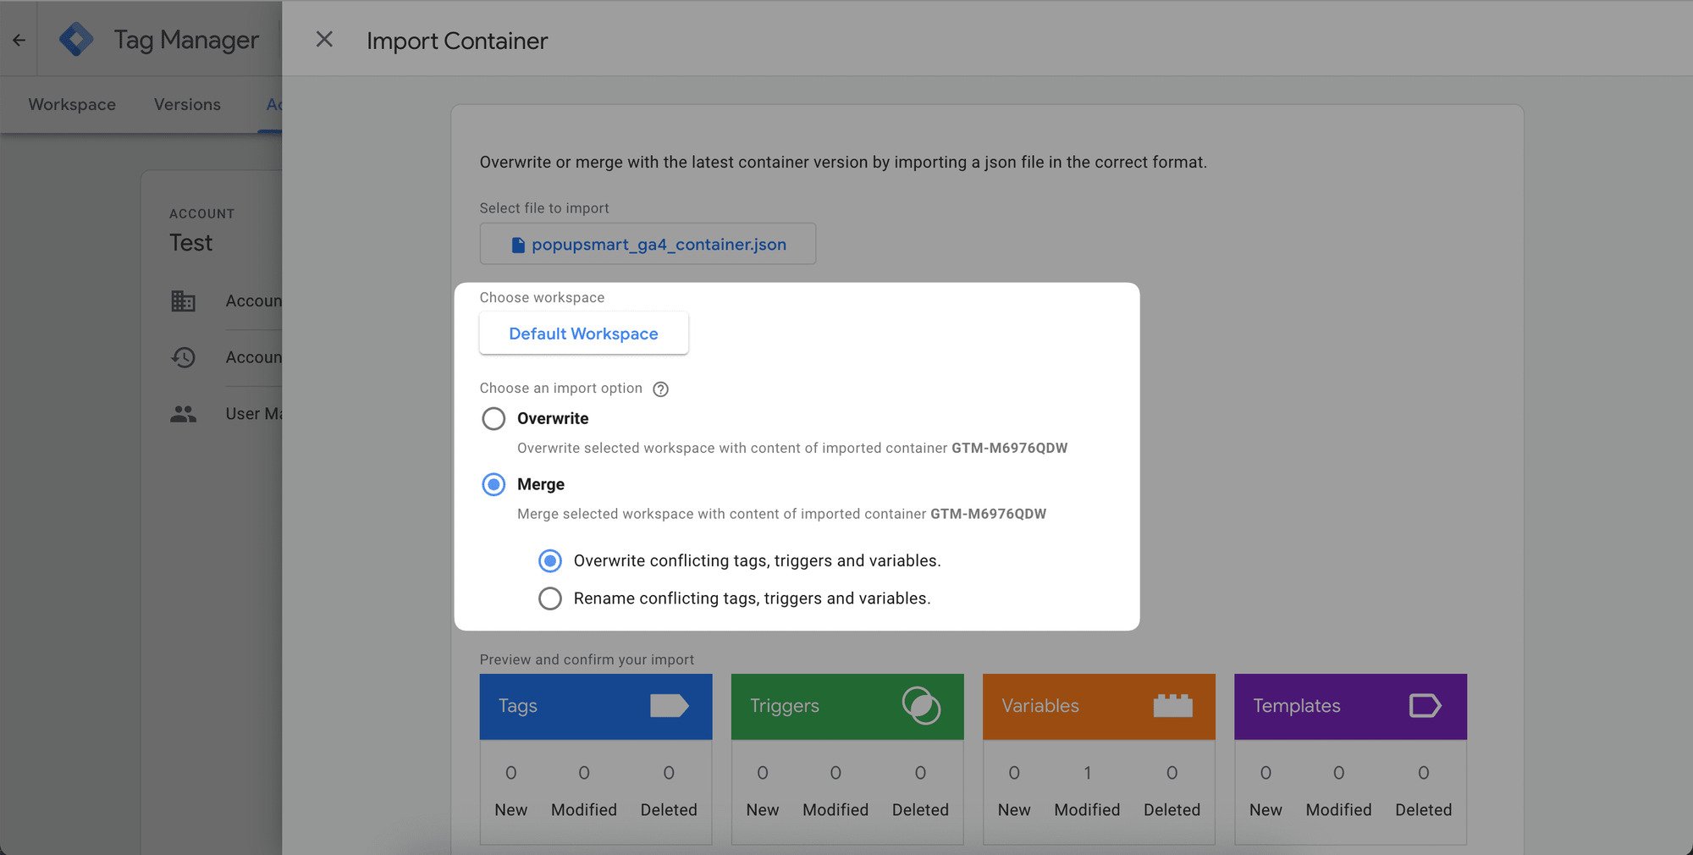
Task: Click the Tag Manager diamond logo
Action: [x=76, y=39]
